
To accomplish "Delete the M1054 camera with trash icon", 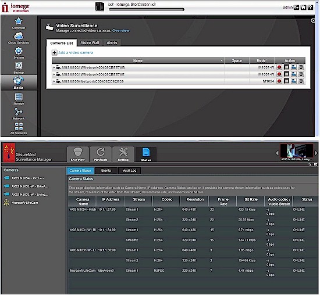I will click(301, 81).
